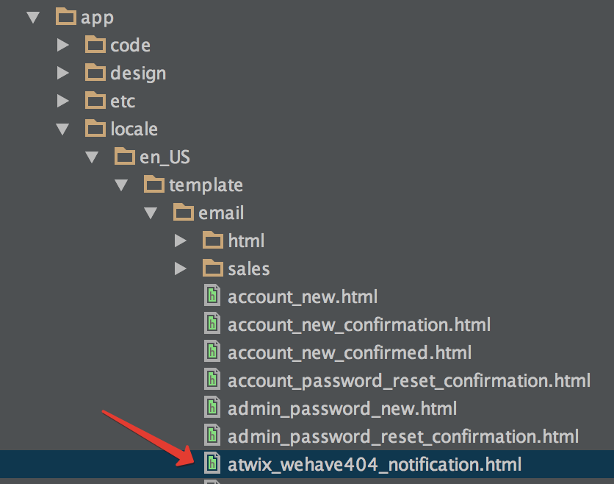The image size is (614, 484).
Task: Open account_password_reset_confirmation.html
Action: pyautogui.click(x=409, y=381)
